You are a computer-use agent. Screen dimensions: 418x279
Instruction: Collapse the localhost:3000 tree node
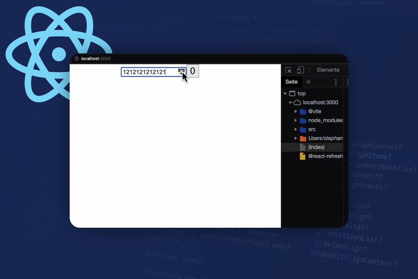[290, 103]
